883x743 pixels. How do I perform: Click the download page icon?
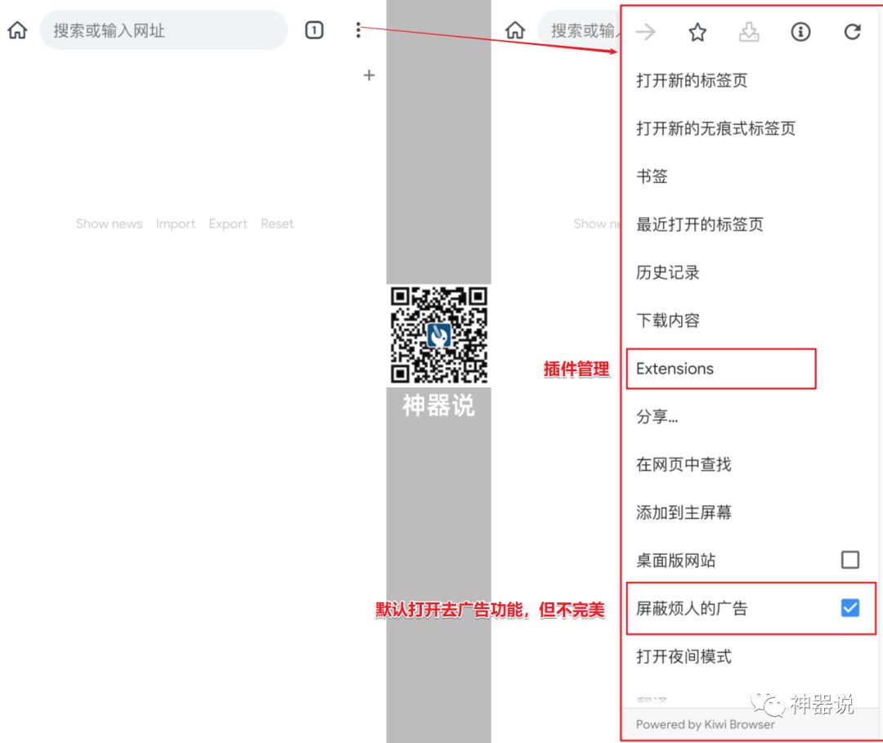748,32
